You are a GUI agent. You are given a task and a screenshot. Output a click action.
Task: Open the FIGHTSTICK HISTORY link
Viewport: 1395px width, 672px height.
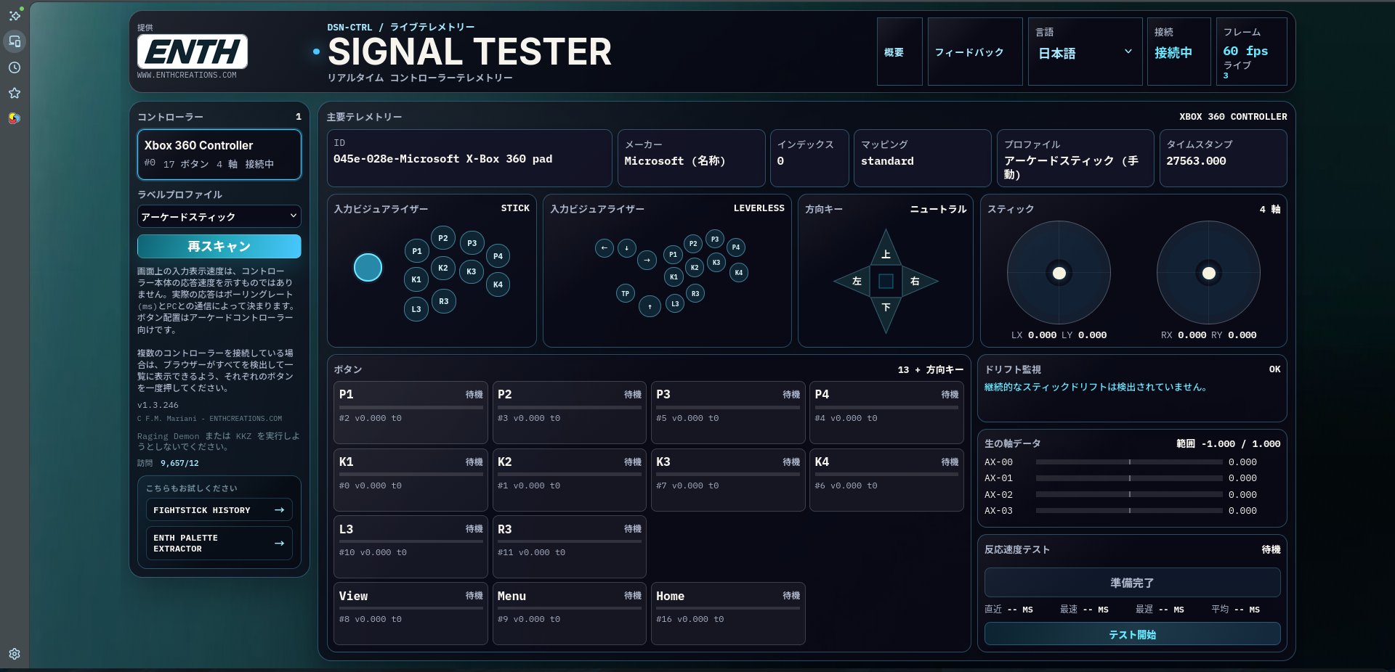[219, 509]
